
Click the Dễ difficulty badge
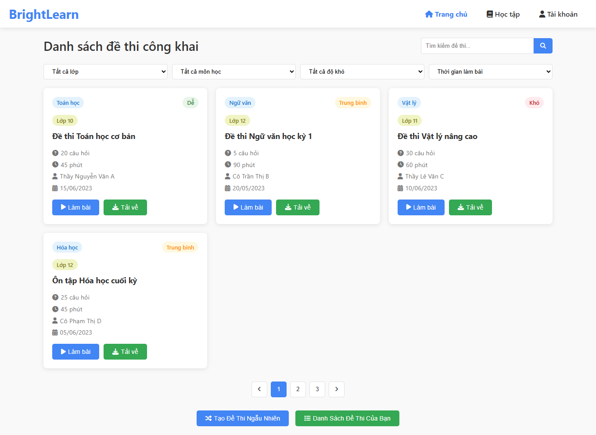[x=190, y=103]
